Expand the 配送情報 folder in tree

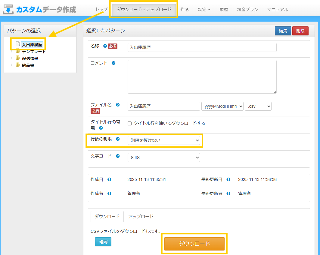pyautogui.click(x=12, y=58)
